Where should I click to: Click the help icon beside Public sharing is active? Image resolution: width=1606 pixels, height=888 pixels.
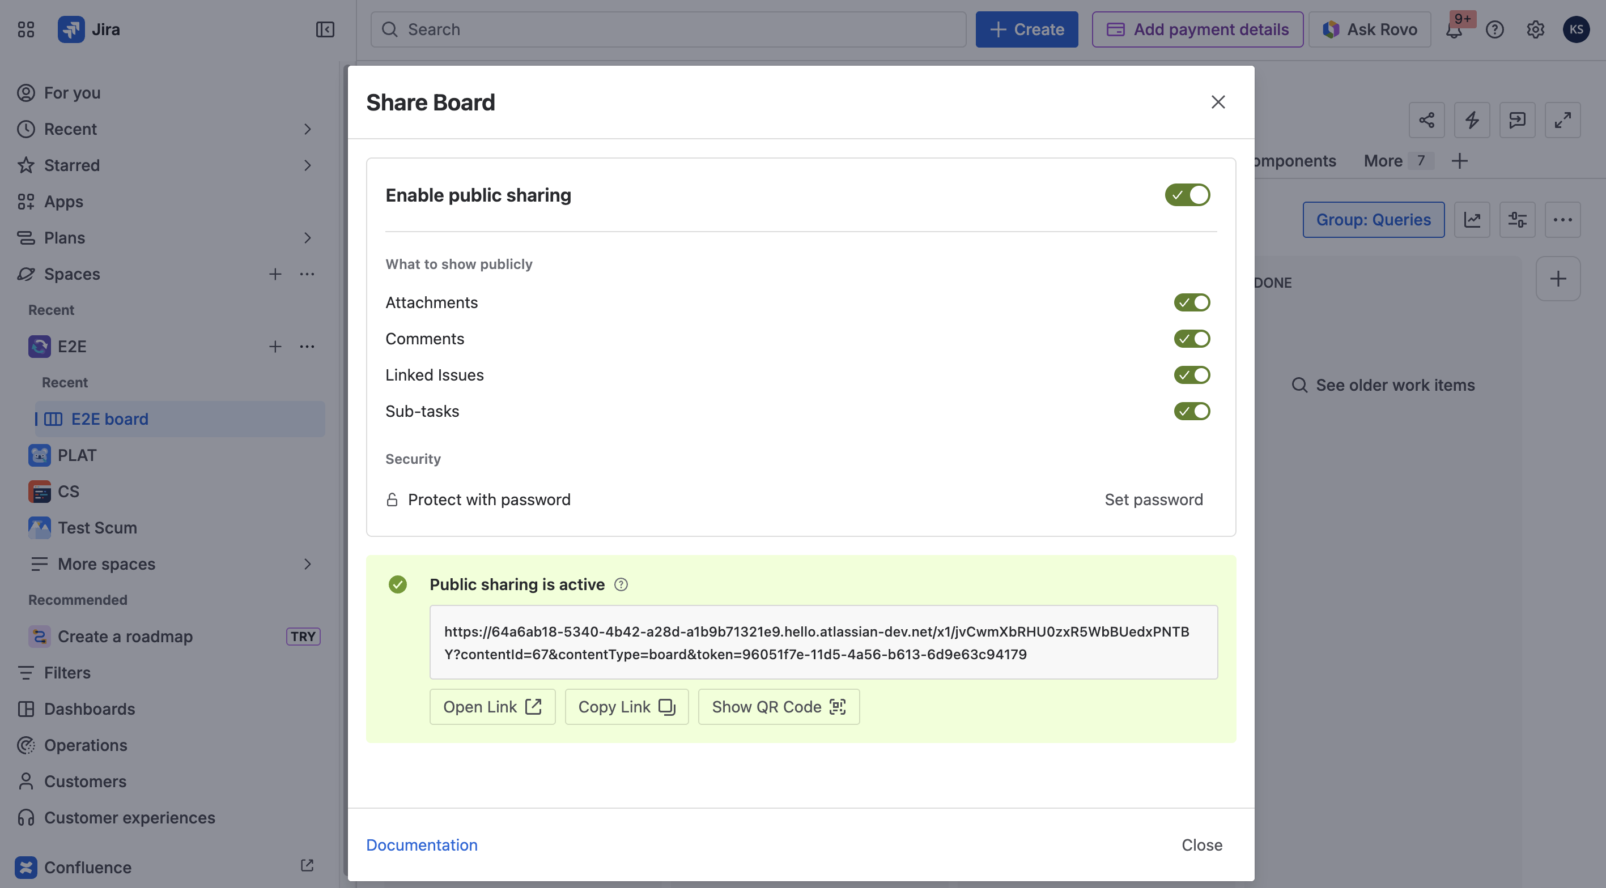pyautogui.click(x=621, y=584)
